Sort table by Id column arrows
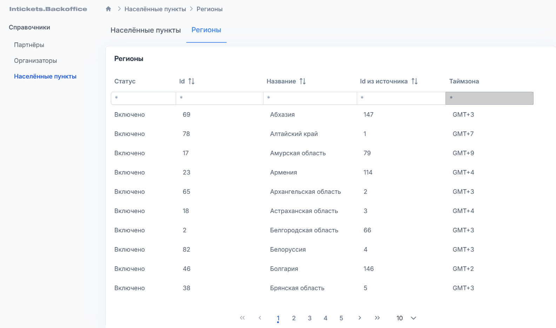 192,81
